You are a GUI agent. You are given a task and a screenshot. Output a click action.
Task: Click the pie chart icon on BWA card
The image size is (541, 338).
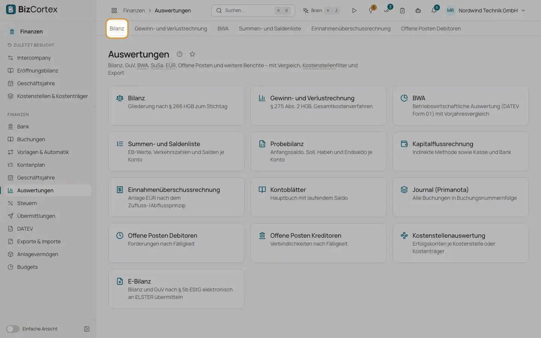[404, 98]
